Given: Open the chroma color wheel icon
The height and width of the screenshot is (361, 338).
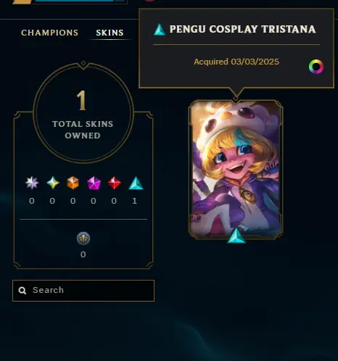Looking at the screenshot, I should pos(316,67).
